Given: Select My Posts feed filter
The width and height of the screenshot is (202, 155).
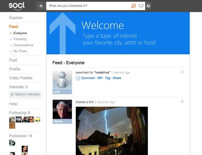Looking at the screenshot, I should [20, 51].
